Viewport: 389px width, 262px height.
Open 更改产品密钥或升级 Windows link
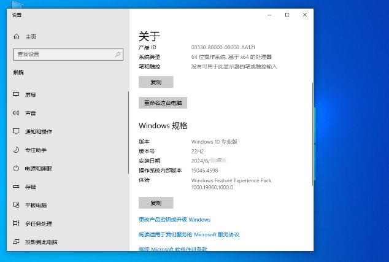click(174, 220)
